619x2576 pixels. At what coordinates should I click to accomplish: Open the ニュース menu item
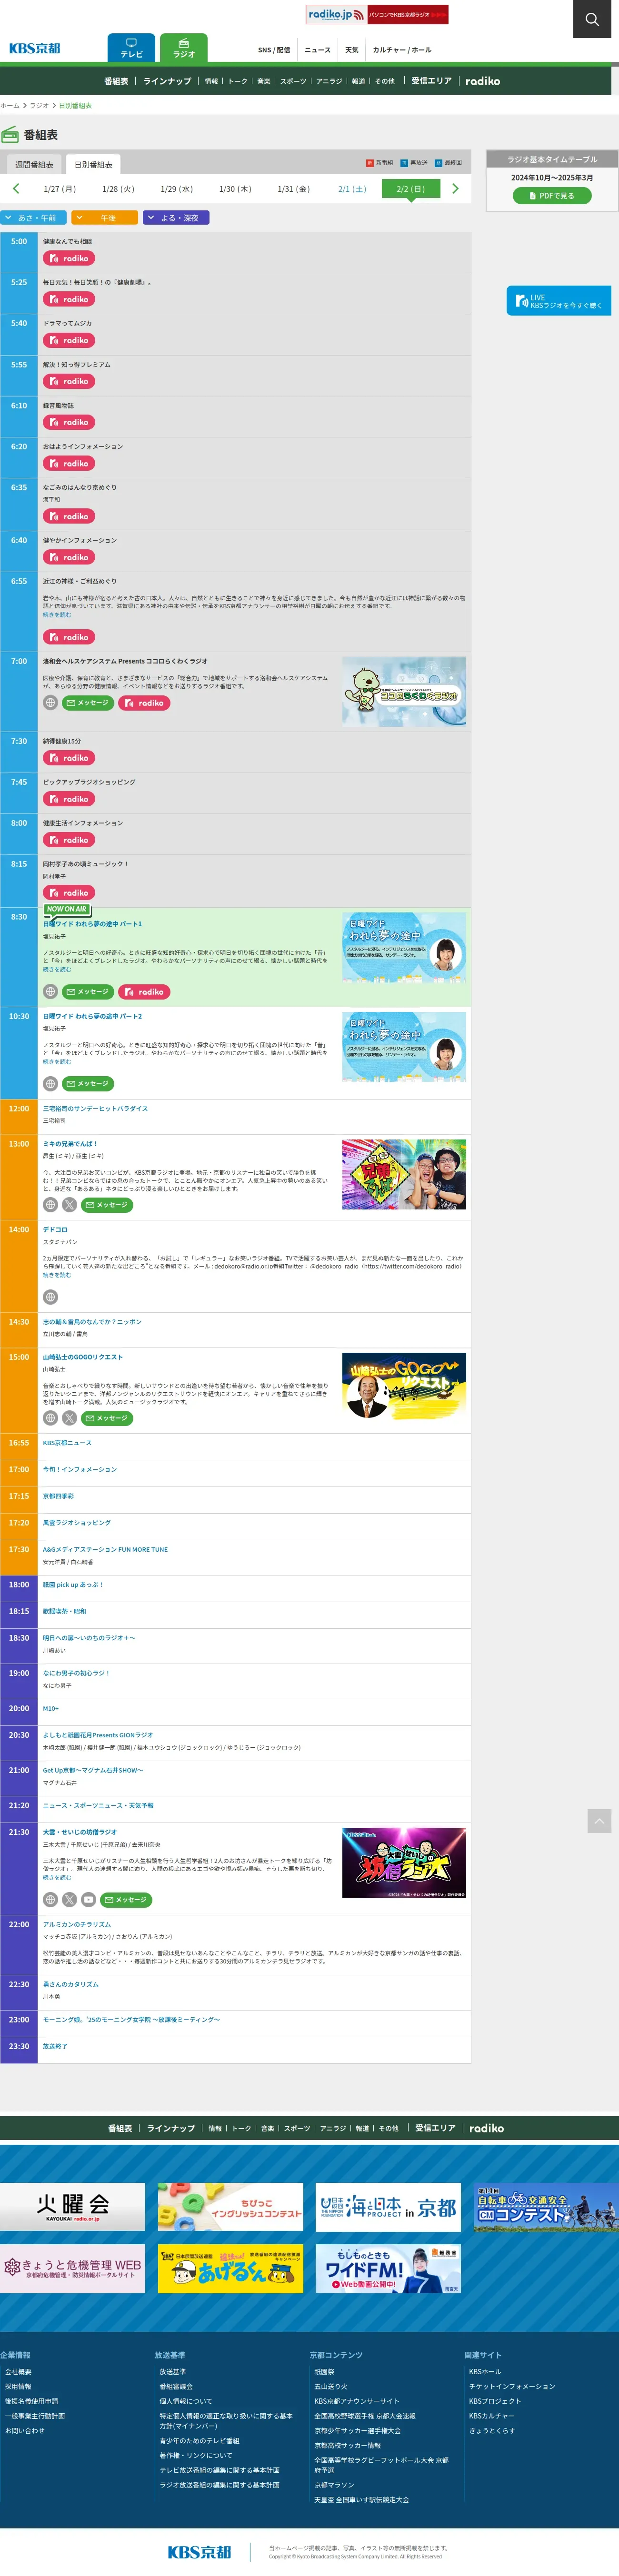click(317, 50)
